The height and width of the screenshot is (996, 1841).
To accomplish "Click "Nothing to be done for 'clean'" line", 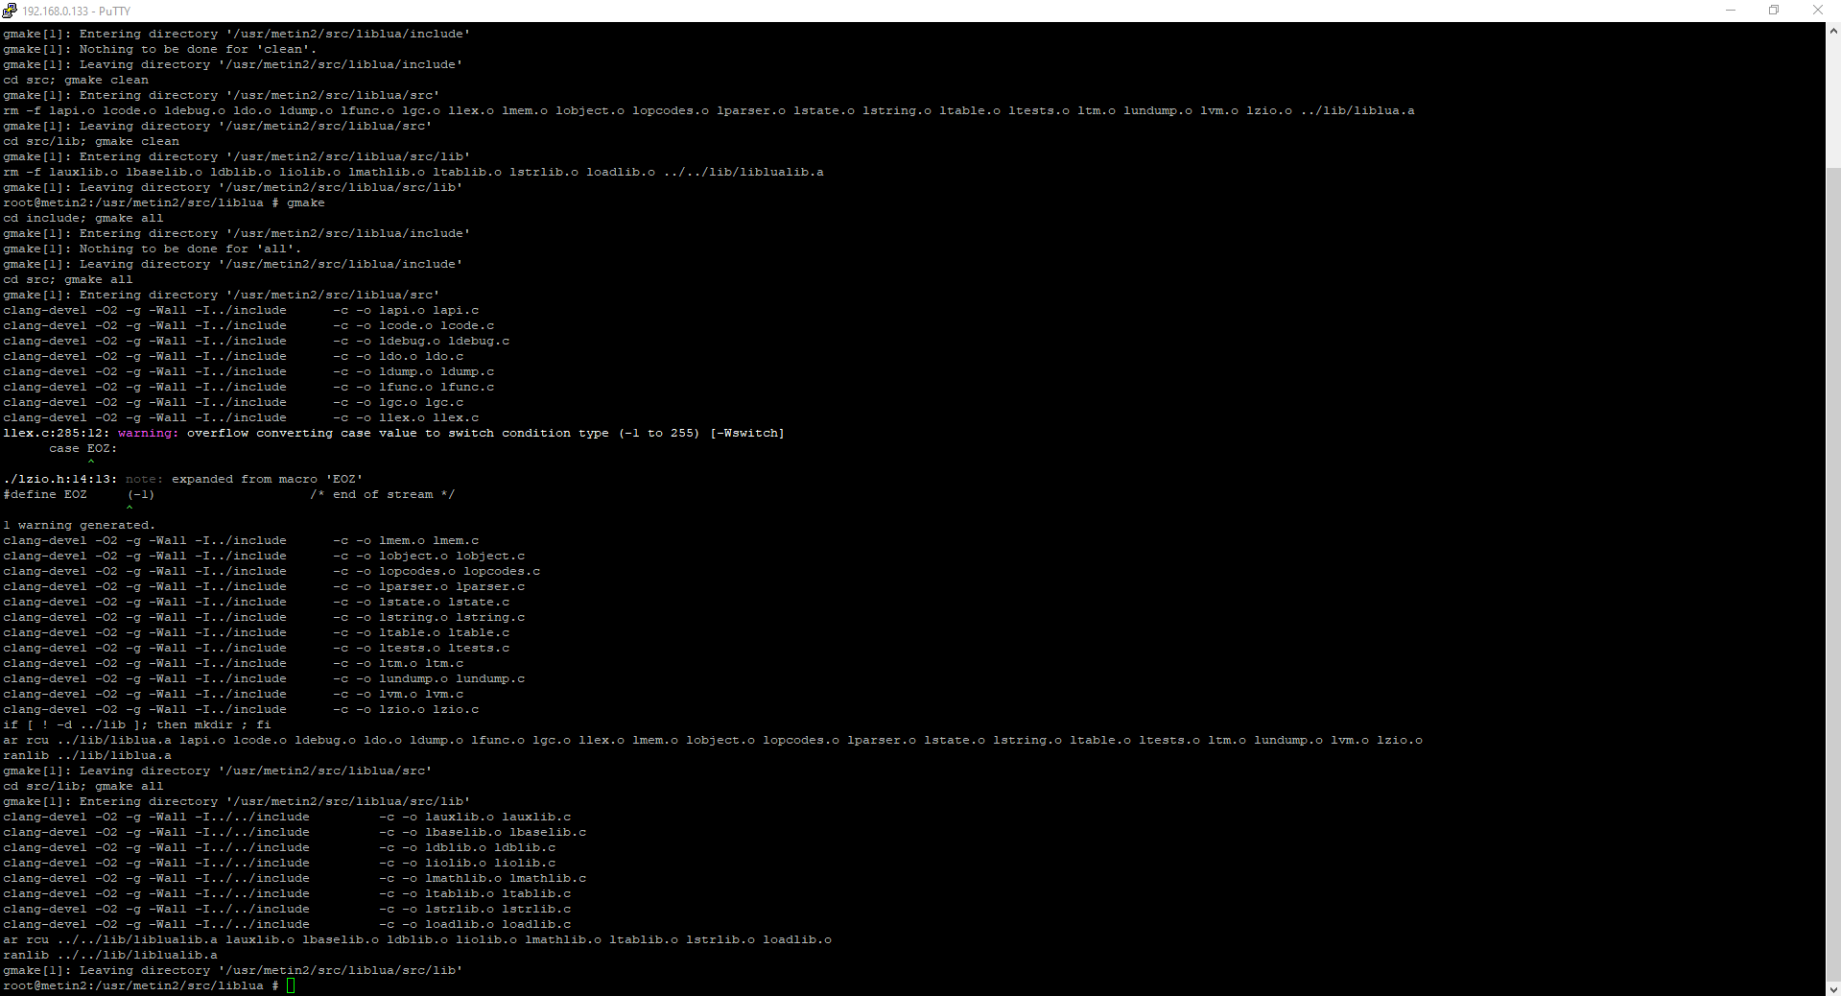I will click(160, 49).
